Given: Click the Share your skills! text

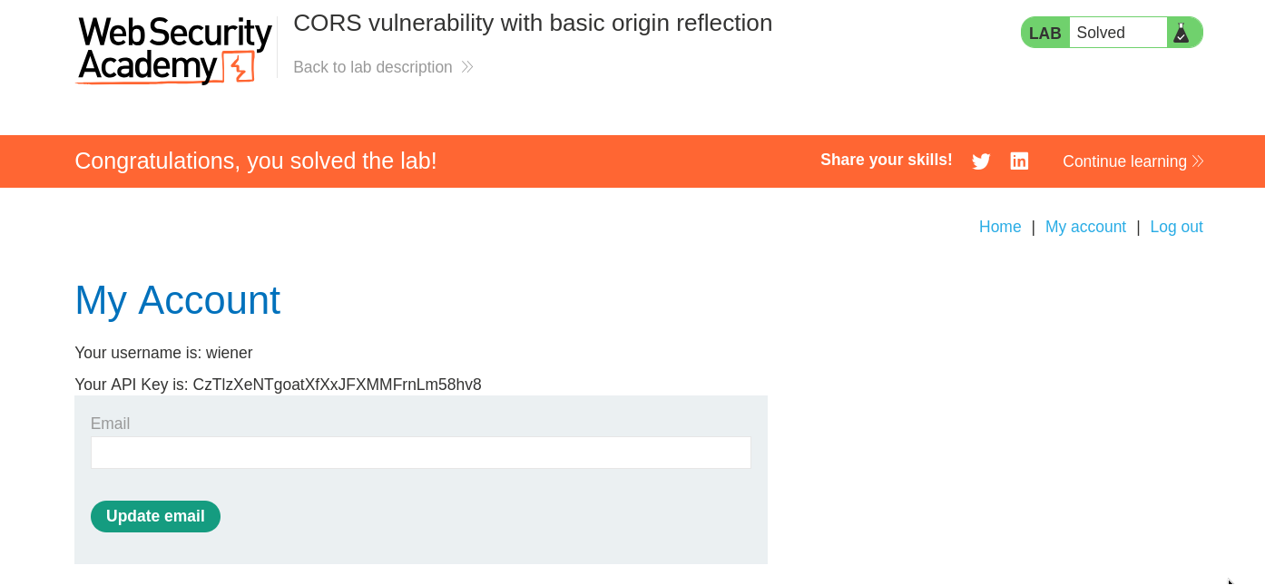Looking at the screenshot, I should [887, 160].
